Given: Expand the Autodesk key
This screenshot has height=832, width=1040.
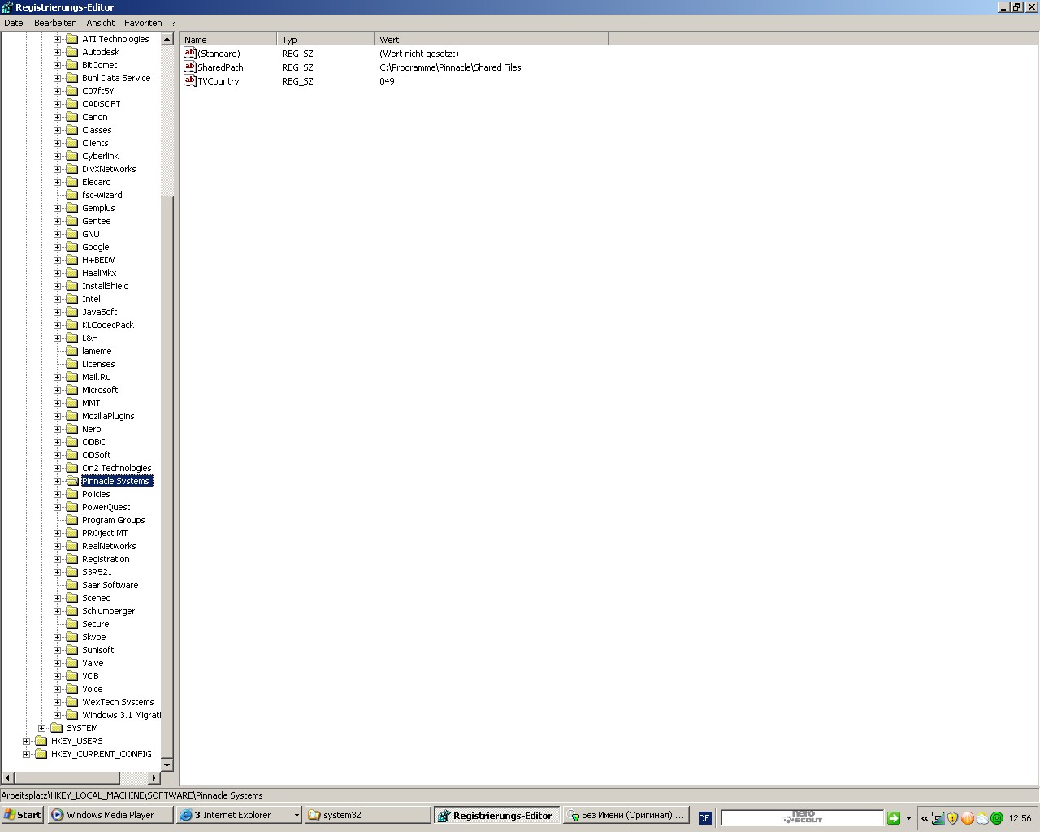Looking at the screenshot, I should [x=57, y=52].
